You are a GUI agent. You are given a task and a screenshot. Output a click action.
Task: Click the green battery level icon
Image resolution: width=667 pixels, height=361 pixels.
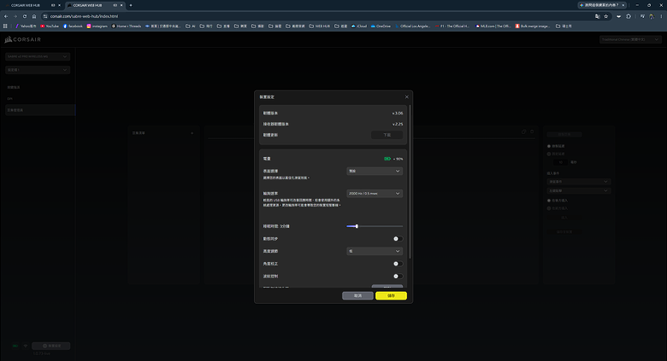tap(387, 159)
